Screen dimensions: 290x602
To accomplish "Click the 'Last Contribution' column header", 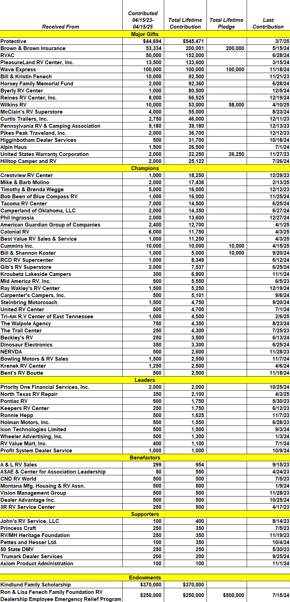I will pyautogui.click(x=268, y=23).
